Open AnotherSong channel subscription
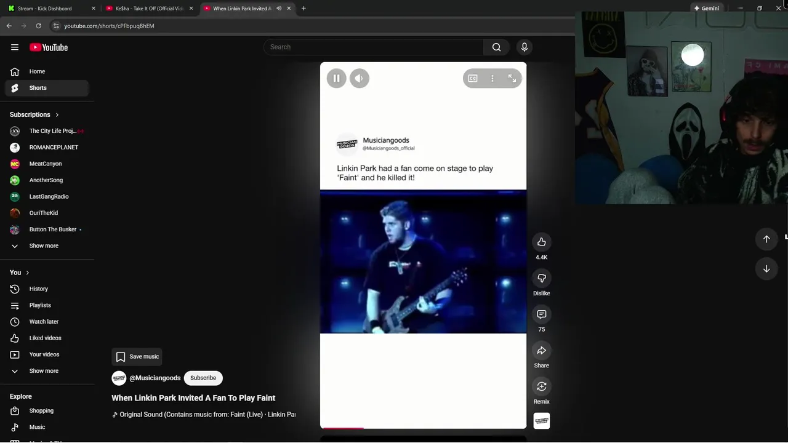 47,180
